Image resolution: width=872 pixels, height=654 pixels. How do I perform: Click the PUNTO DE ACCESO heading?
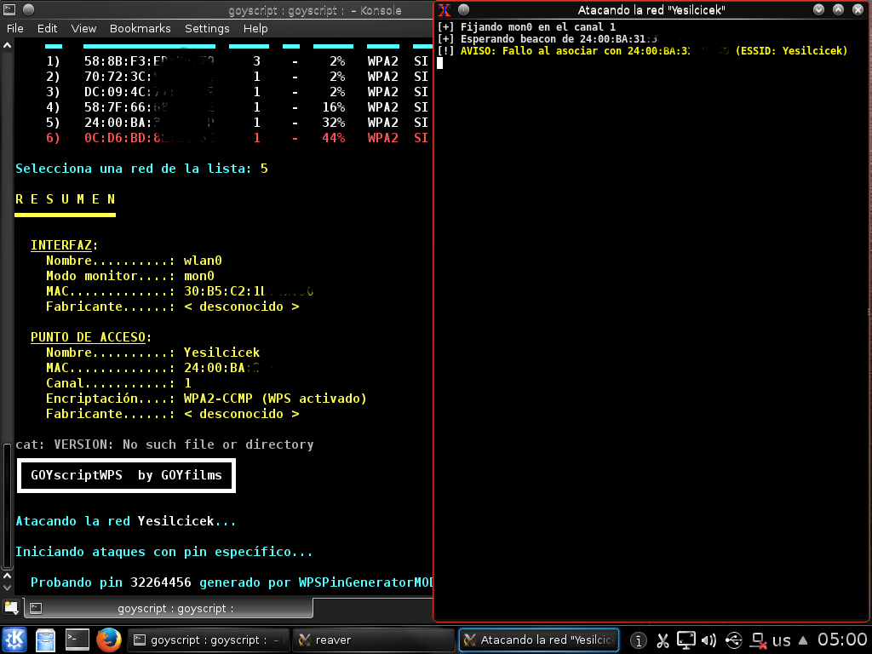click(x=88, y=337)
